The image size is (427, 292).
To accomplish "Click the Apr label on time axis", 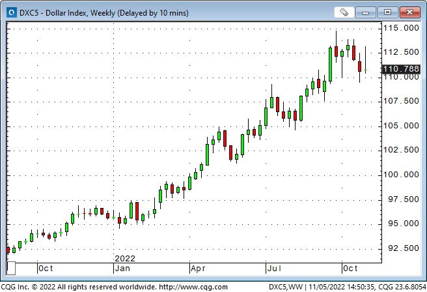I will point(198,269).
